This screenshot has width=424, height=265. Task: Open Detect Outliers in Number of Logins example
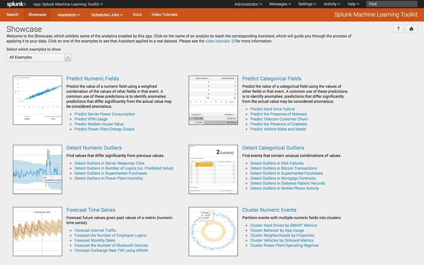(x=124, y=168)
